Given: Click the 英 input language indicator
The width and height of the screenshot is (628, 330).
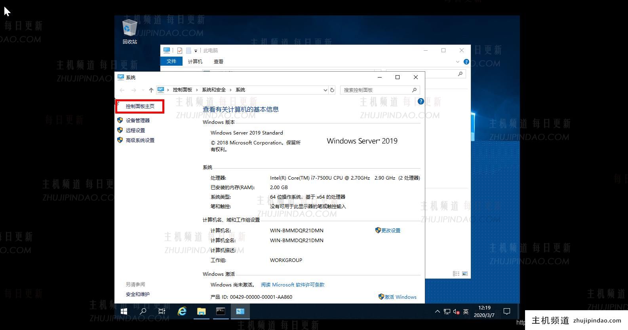Looking at the screenshot, I should point(466,312).
